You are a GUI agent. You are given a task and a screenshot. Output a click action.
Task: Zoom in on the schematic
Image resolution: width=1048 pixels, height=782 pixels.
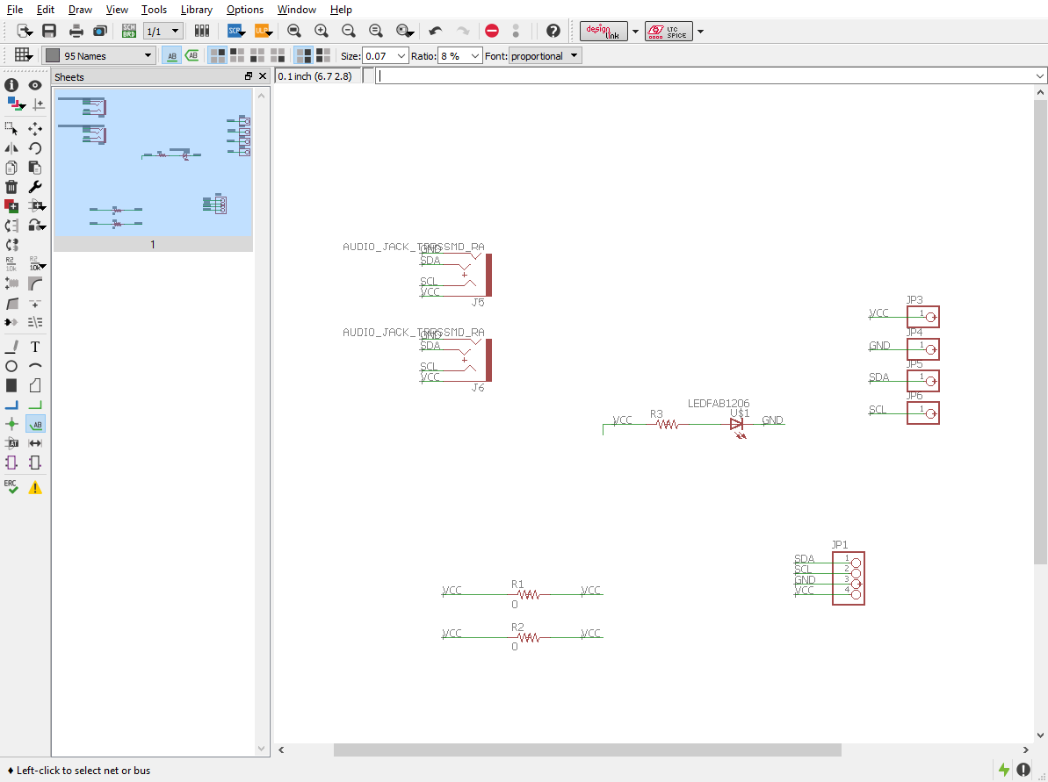click(x=322, y=31)
